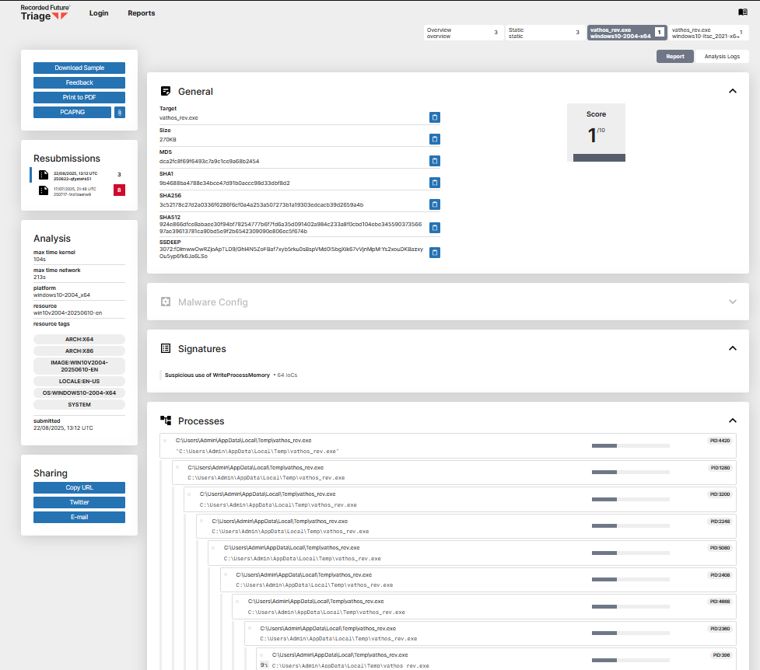Viewport: 760px width, 670px height.
Task: Show the Analysis Logs view
Action: (722, 57)
